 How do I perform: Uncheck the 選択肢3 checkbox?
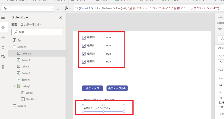84,54
